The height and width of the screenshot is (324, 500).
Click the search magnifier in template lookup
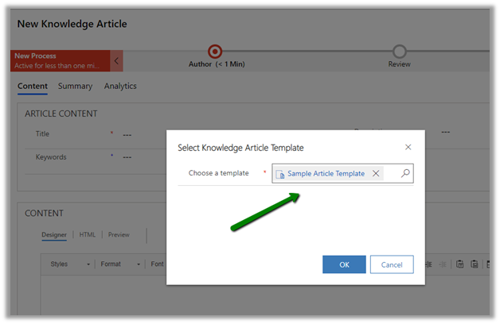(404, 173)
